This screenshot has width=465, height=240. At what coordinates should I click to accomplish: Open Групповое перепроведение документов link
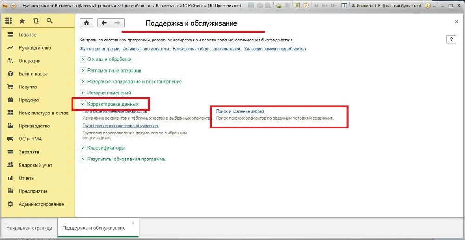coord(120,126)
